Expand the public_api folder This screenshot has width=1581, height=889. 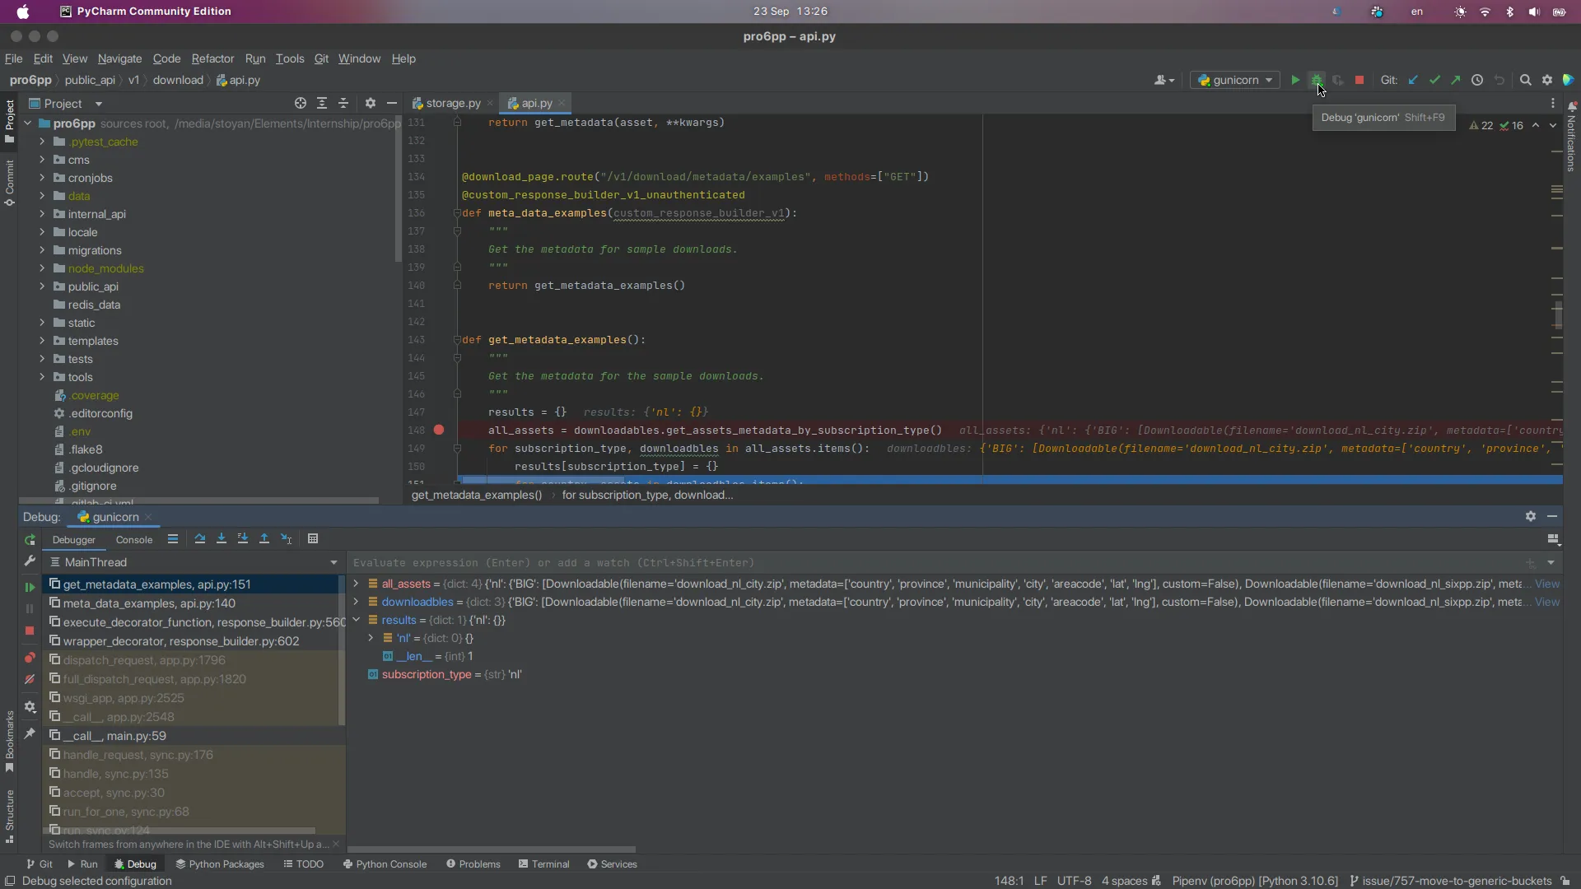(x=42, y=286)
